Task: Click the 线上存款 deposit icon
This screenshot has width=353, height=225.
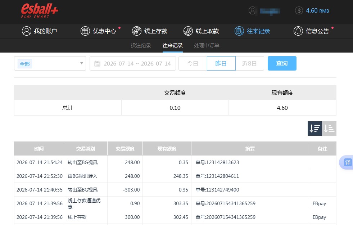Action: tap(137, 31)
